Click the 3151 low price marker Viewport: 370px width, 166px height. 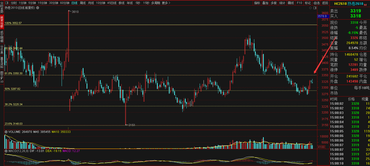131,125
